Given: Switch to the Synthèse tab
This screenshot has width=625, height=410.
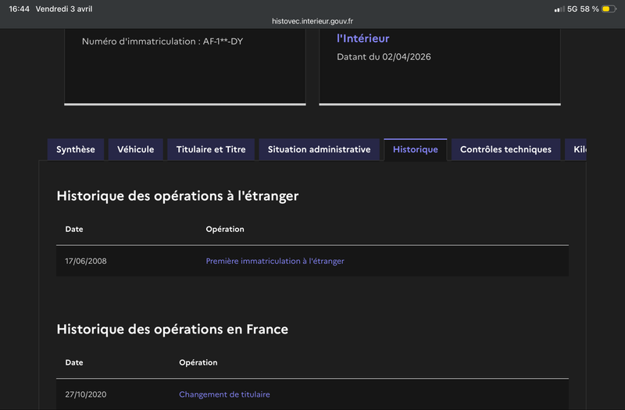Looking at the screenshot, I should point(76,149).
